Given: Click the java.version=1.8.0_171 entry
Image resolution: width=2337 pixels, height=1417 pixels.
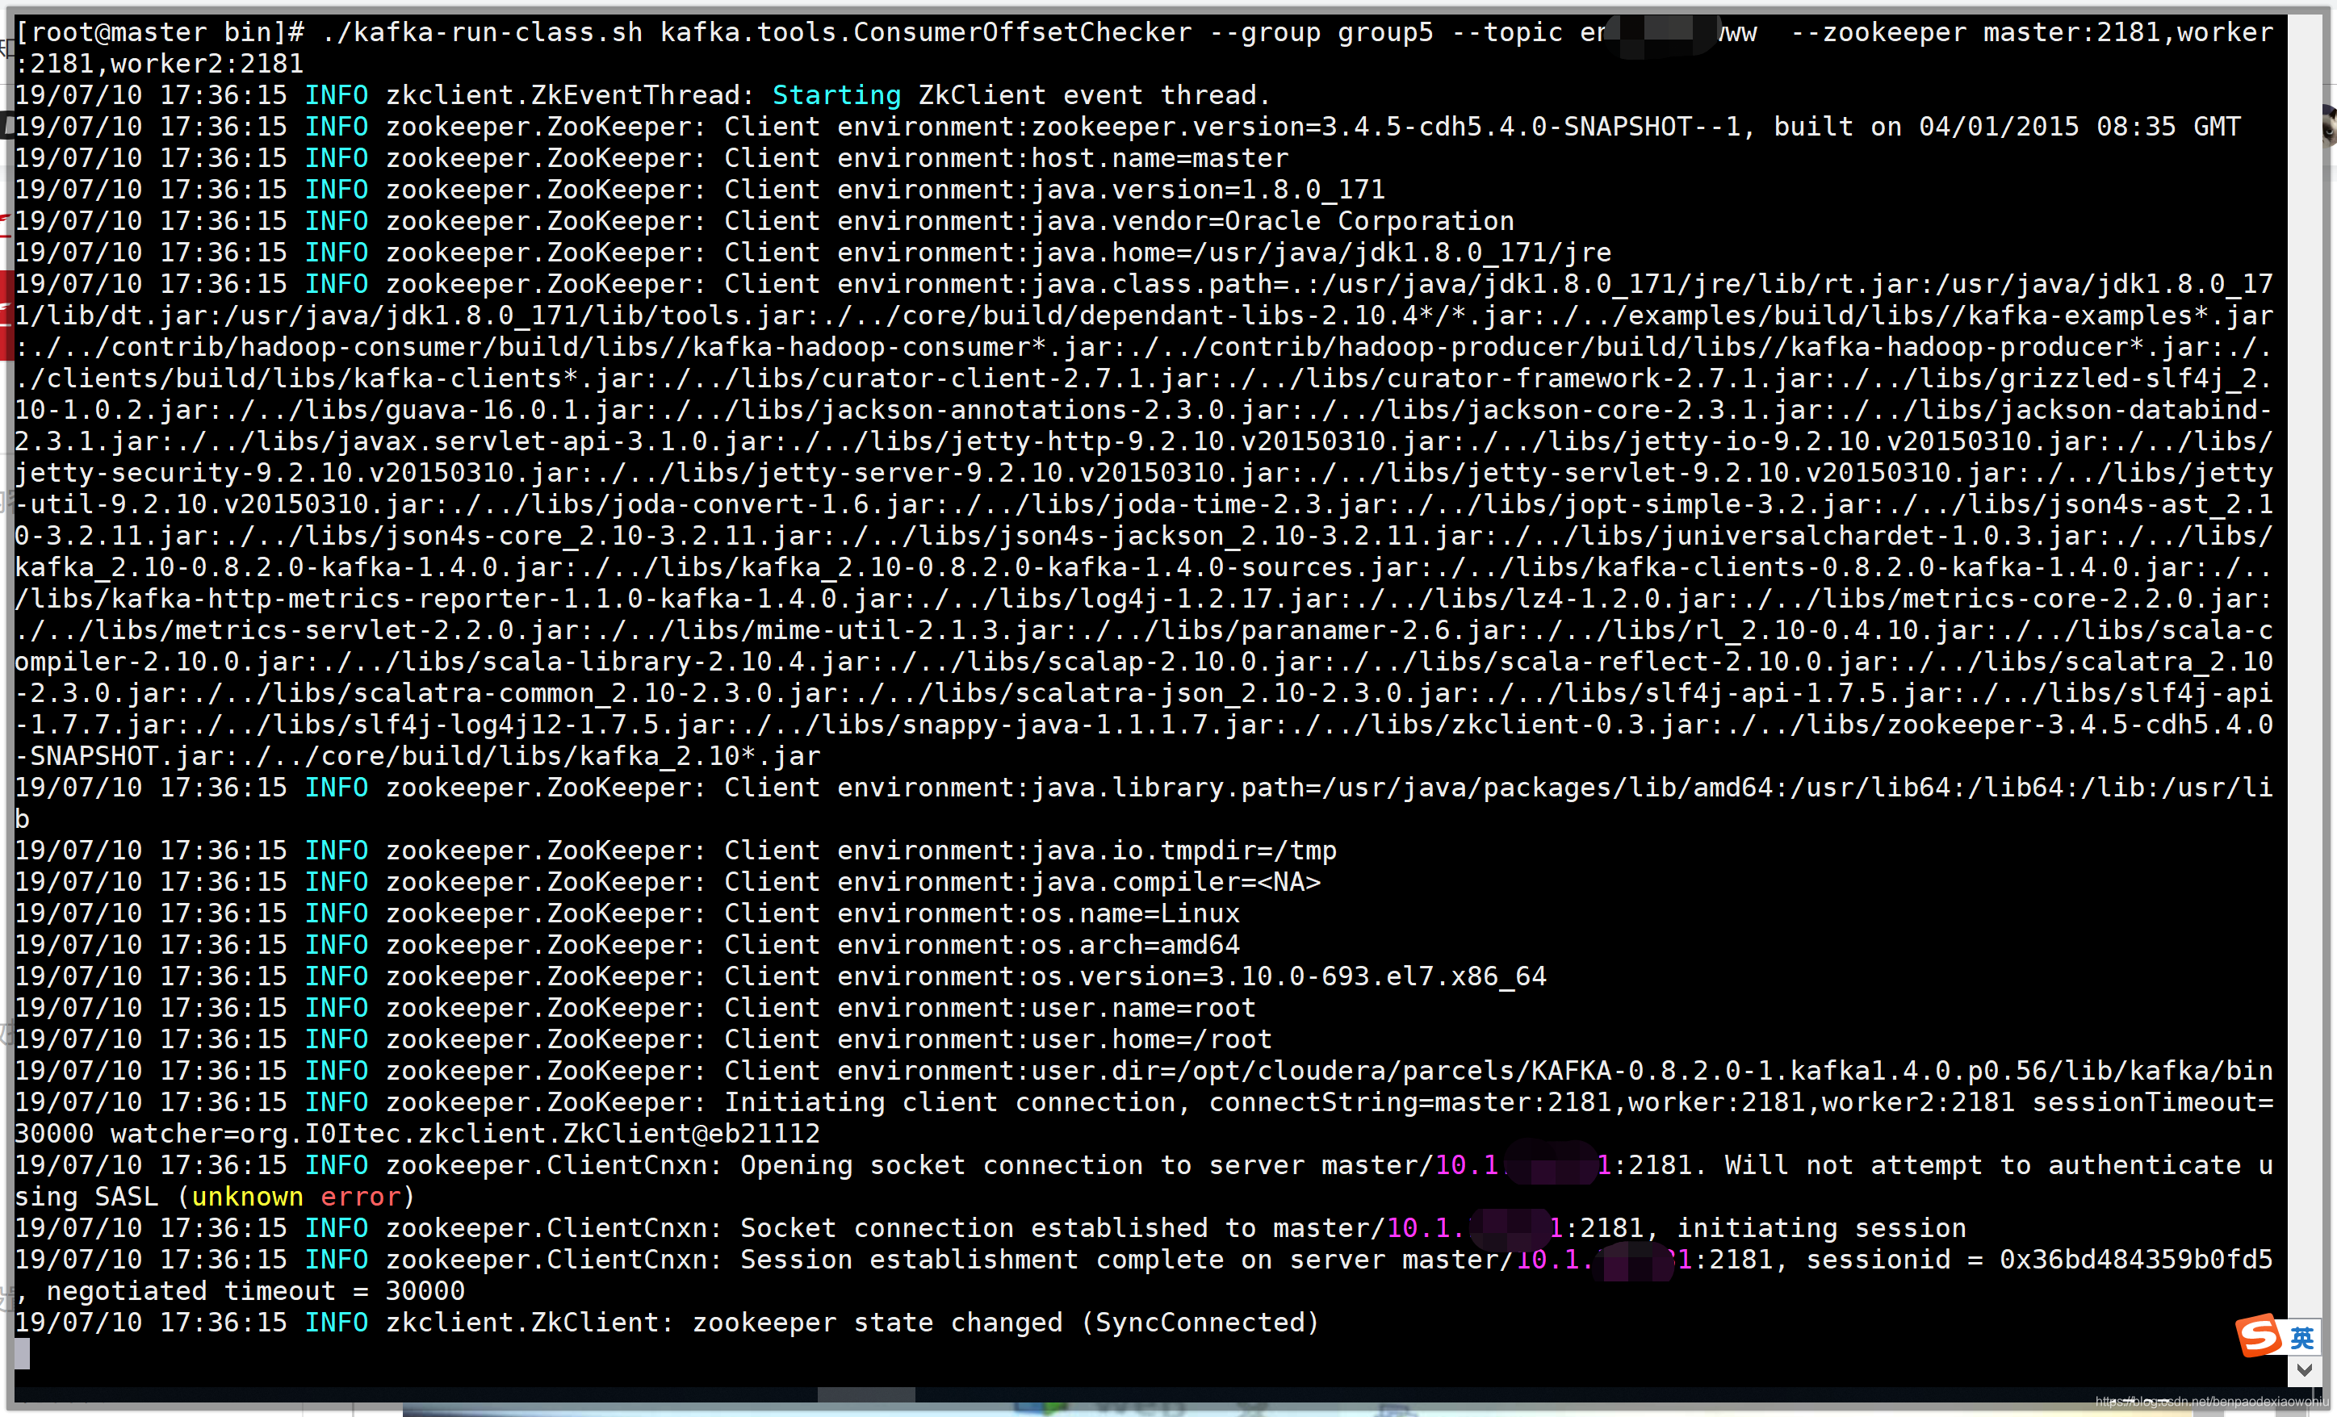Looking at the screenshot, I should 1208,190.
